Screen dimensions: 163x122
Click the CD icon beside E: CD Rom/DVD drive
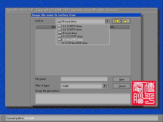[x=60, y=43]
